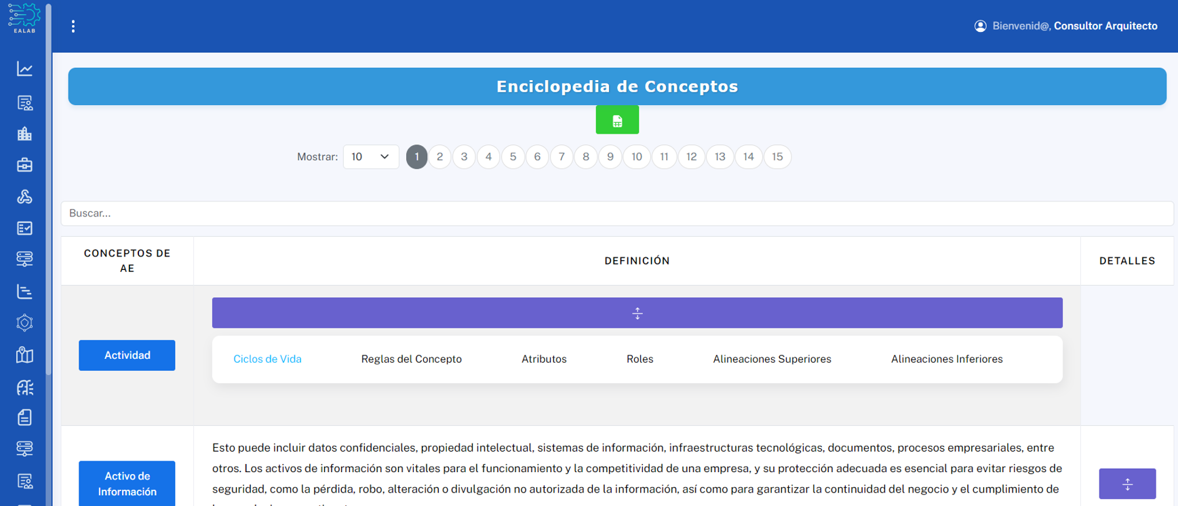Switch to the Reglas del Concepto tab
Image resolution: width=1178 pixels, height=506 pixels.
[x=411, y=359]
